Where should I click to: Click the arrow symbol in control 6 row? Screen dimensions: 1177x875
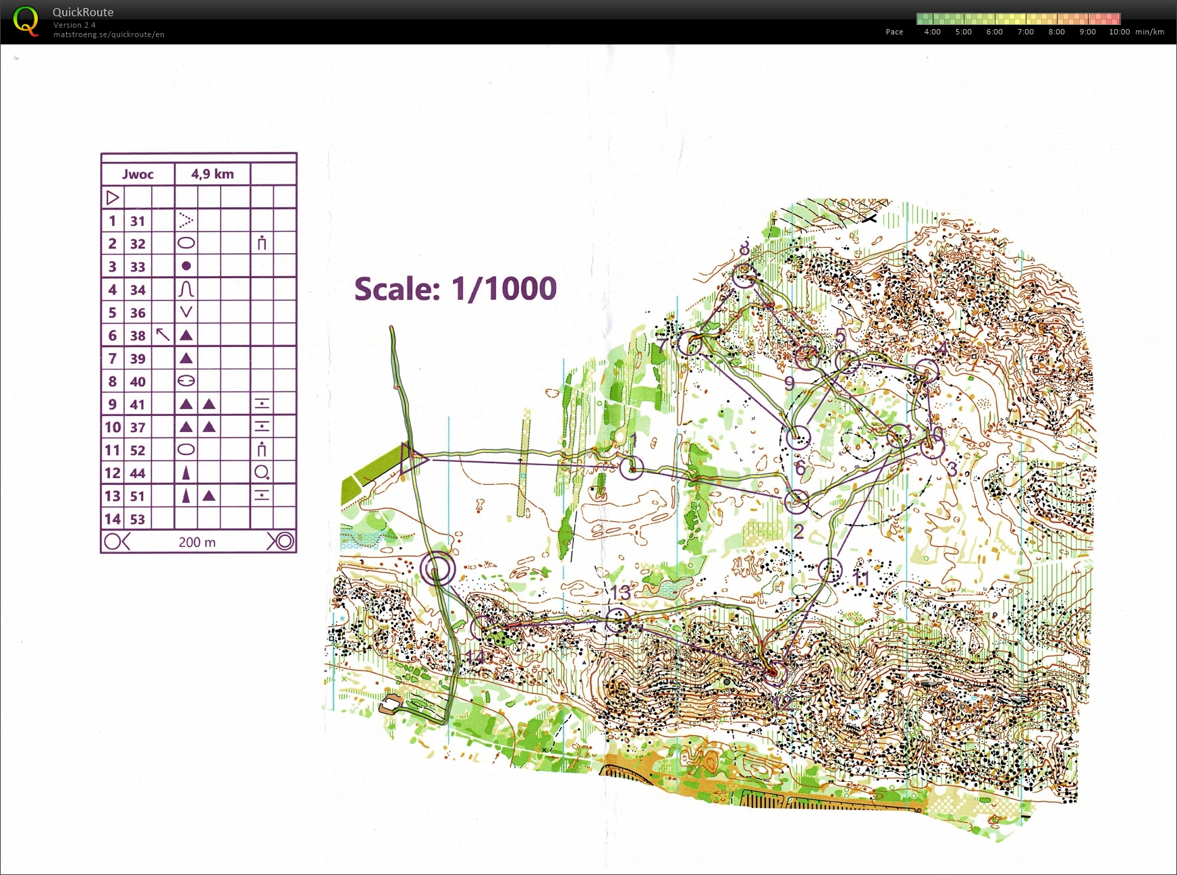point(163,335)
